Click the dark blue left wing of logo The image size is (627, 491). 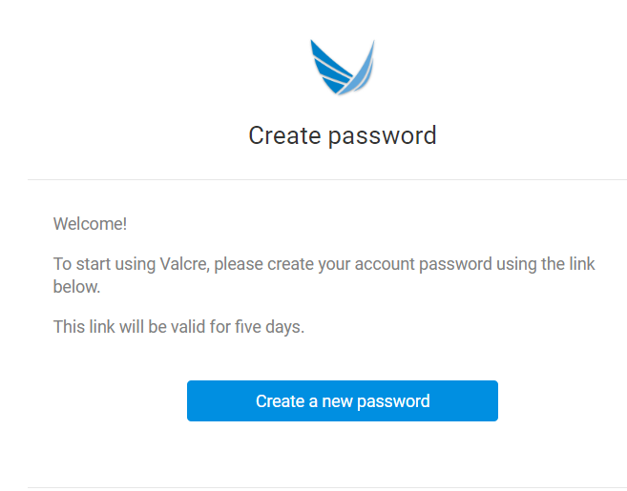tap(328, 68)
